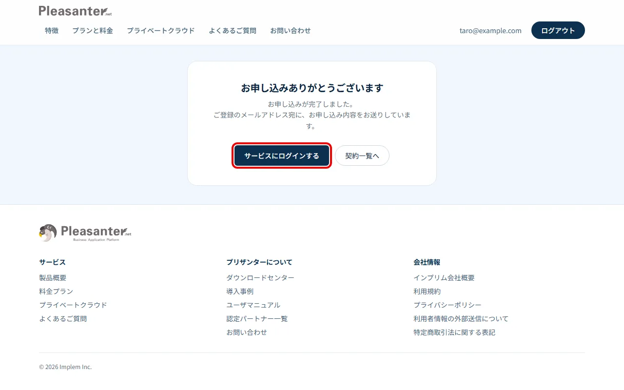Screen dimensions: 624x390
Task: Open the 利用規約 footer link
Action: point(427,292)
